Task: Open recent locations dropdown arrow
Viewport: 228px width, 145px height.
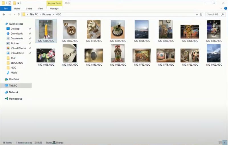Action: [15, 14]
